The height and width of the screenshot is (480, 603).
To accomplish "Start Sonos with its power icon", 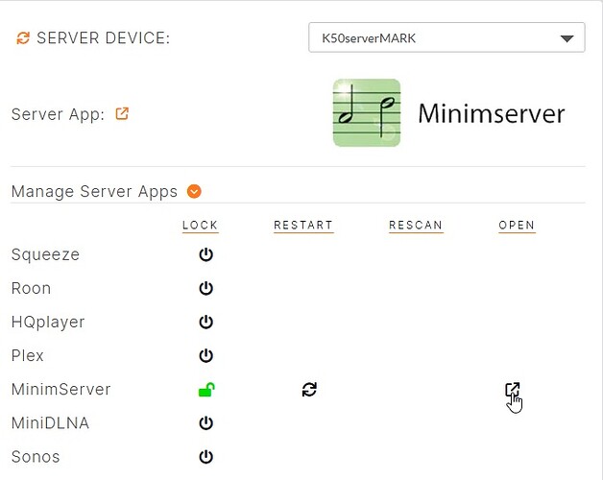I will [x=205, y=457].
